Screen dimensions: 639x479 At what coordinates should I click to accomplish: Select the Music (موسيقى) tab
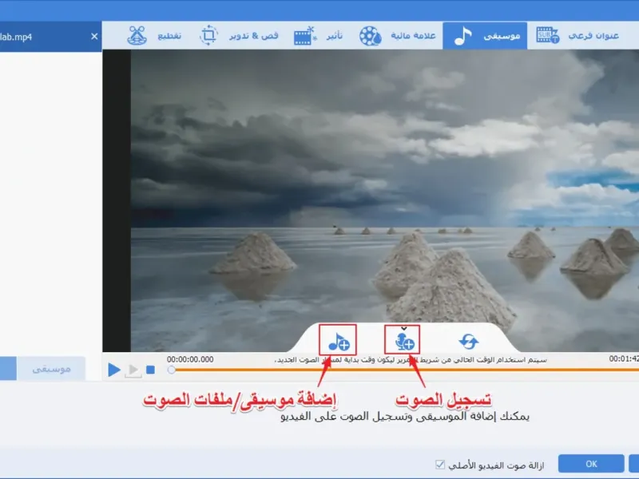click(x=485, y=36)
